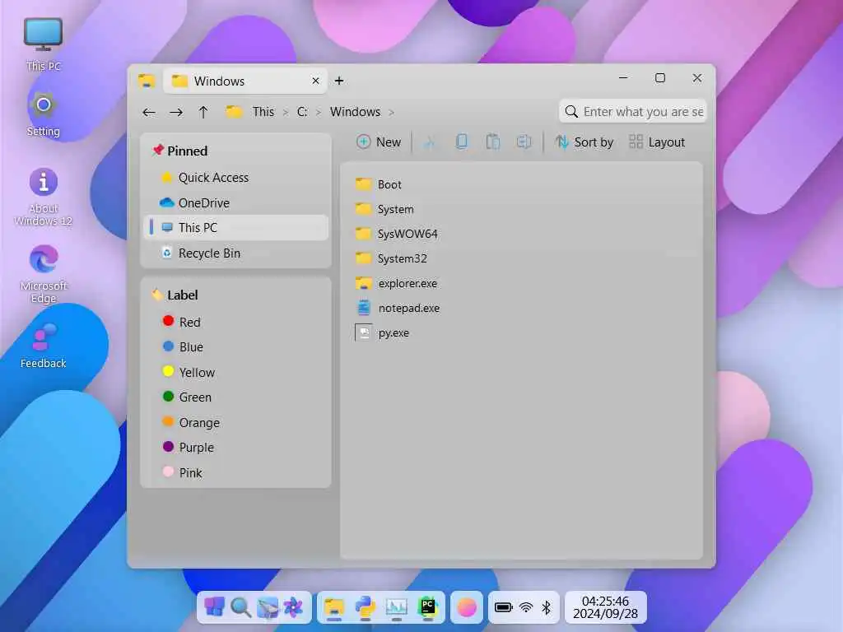The width and height of the screenshot is (843, 632).
Task: Click the system monitor taskbar icon
Action: 397,608
